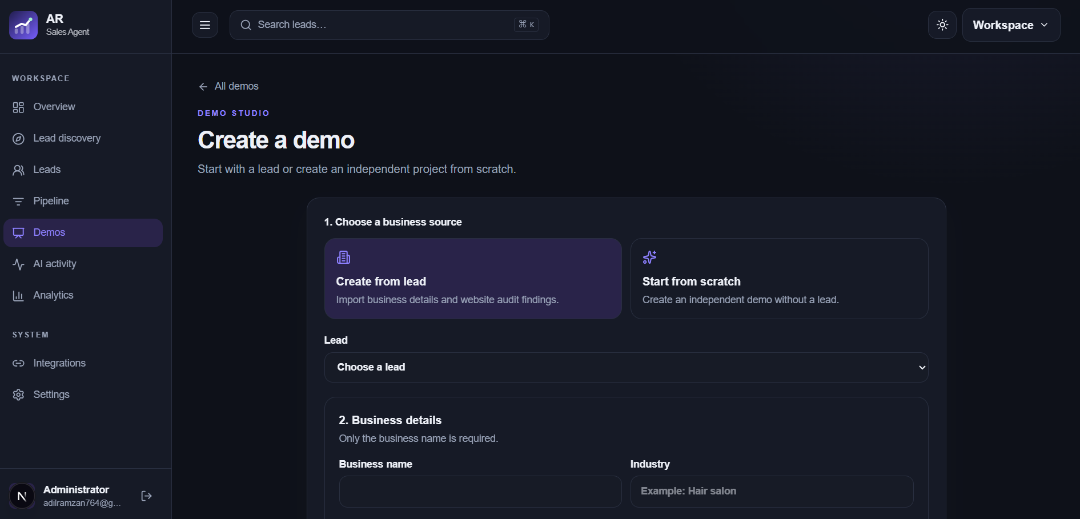Click the Administrator avatar
Image resolution: width=1080 pixels, height=519 pixels.
22,496
